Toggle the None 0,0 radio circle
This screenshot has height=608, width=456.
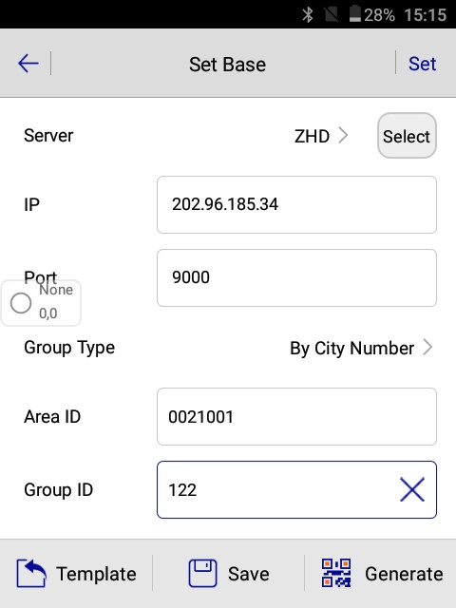[x=21, y=303]
